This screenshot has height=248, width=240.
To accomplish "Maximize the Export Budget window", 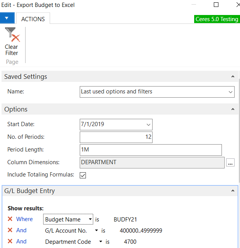I will point(216,5).
